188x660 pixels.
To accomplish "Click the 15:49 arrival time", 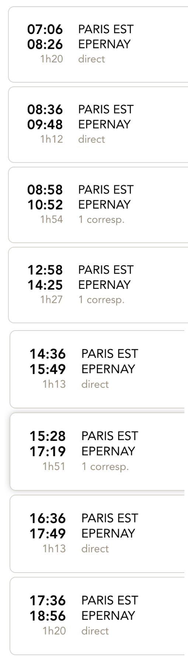I will (48, 369).
